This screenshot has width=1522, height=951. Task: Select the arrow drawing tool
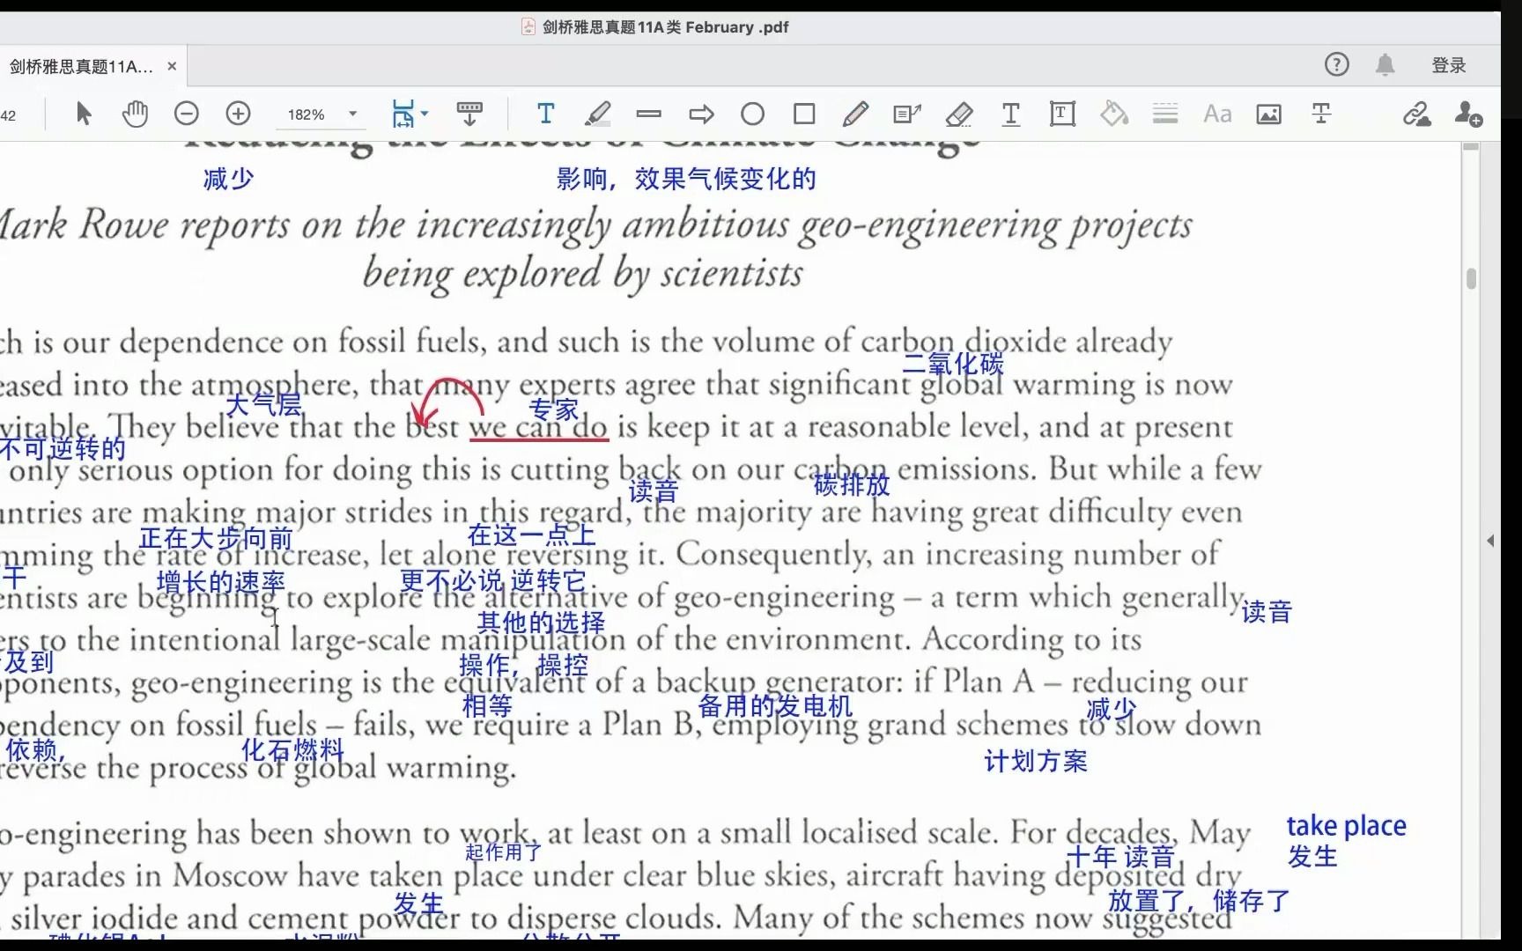pos(701,114)
